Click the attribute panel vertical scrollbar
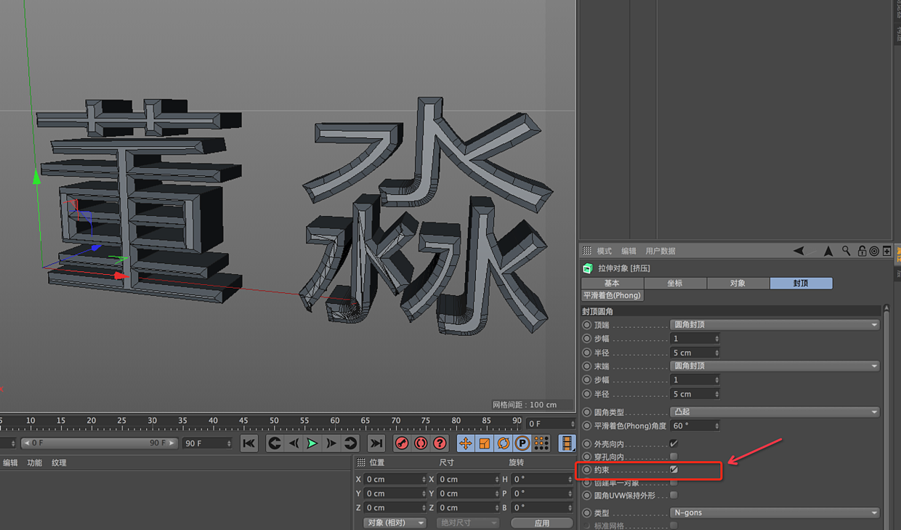 click(886, 417)
